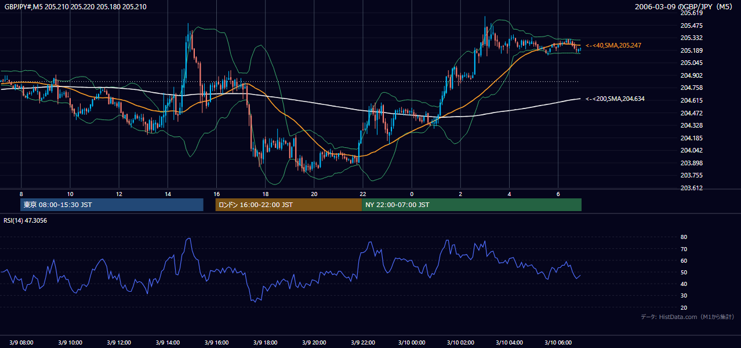Click the bottom date label 3/9 14:00
The height and width of the screenshot is (348, 741).
coord(168,343)
